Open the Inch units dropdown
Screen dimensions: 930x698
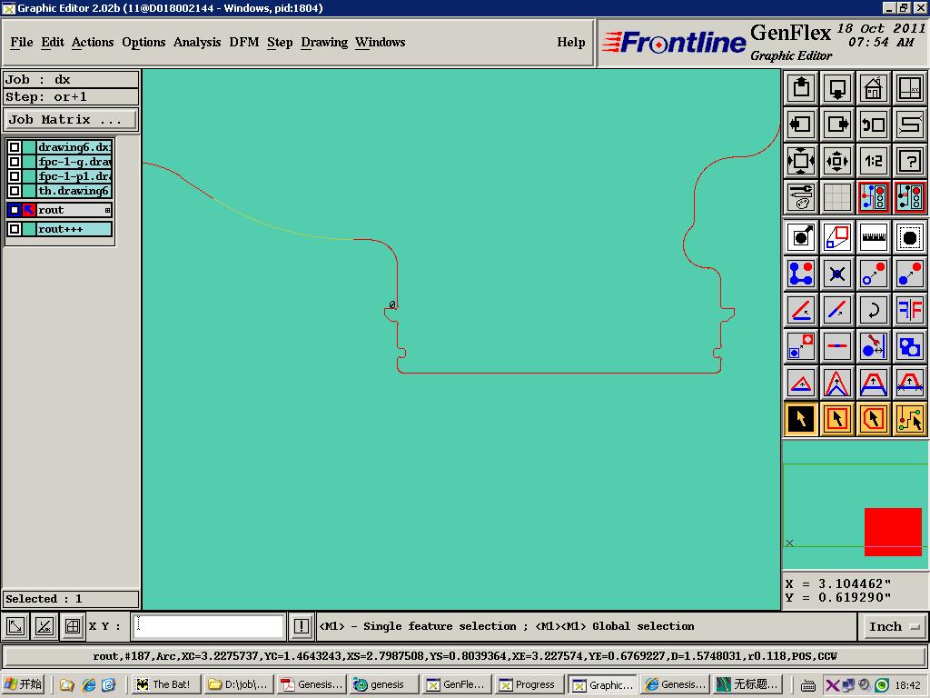893,627
